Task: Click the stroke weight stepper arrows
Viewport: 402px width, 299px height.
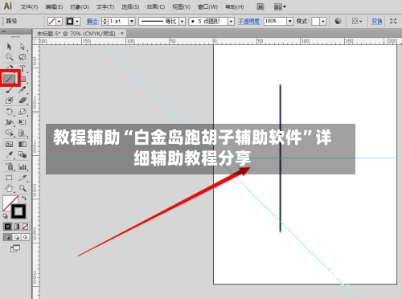Action: coord(105,21)
